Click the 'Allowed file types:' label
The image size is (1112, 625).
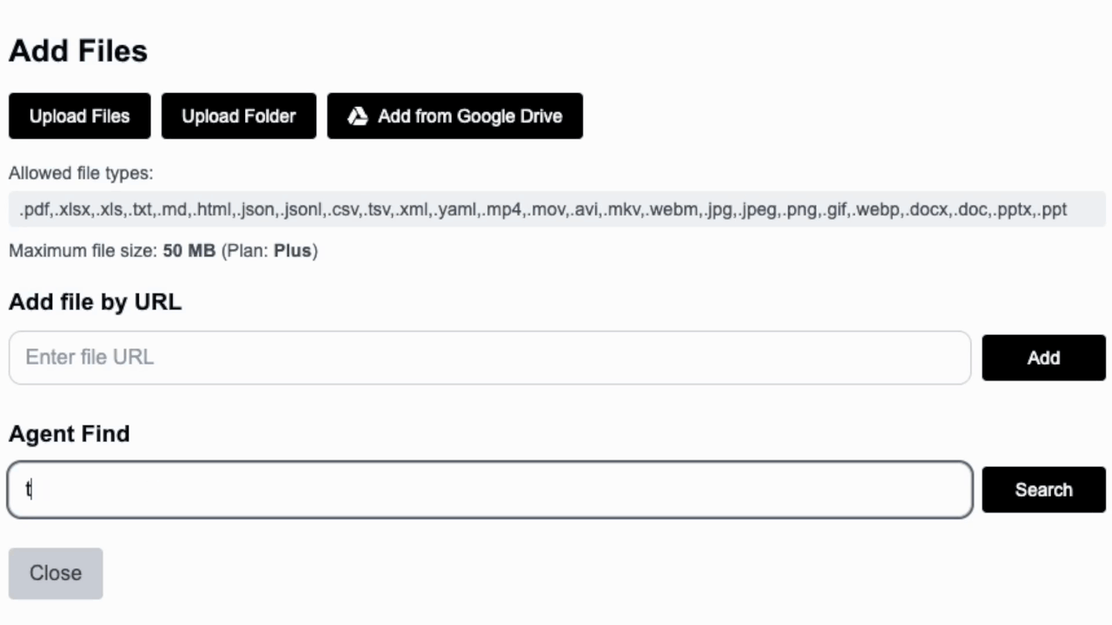tap(81, 173)
